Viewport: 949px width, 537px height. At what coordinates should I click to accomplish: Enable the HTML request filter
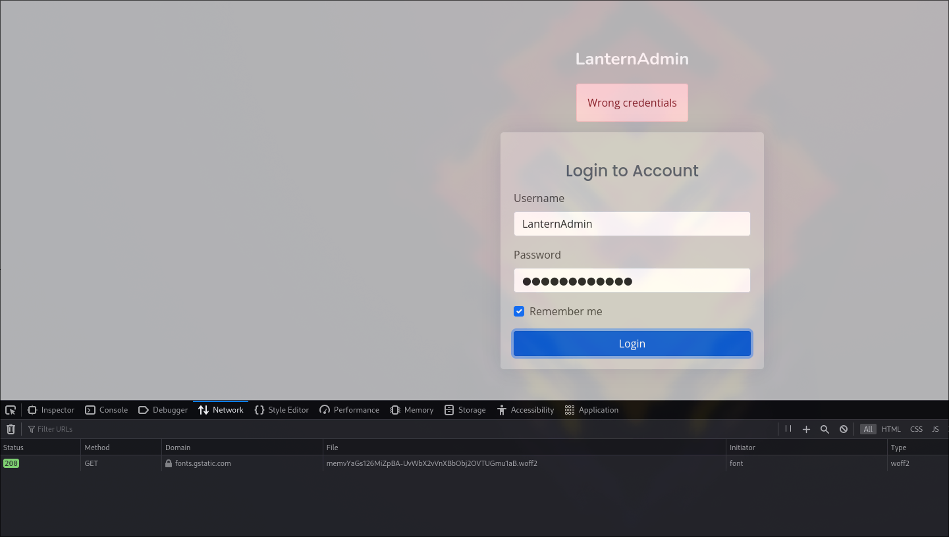pyautogui.click(x=891, y=429)
